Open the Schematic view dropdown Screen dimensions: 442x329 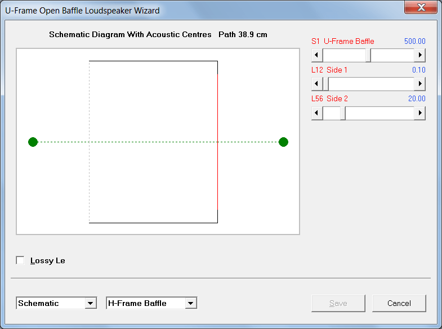click(x=90, y=303)
